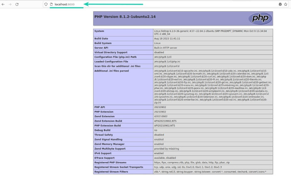Select the Thread Safety label
291x177 pixels.
104,135
